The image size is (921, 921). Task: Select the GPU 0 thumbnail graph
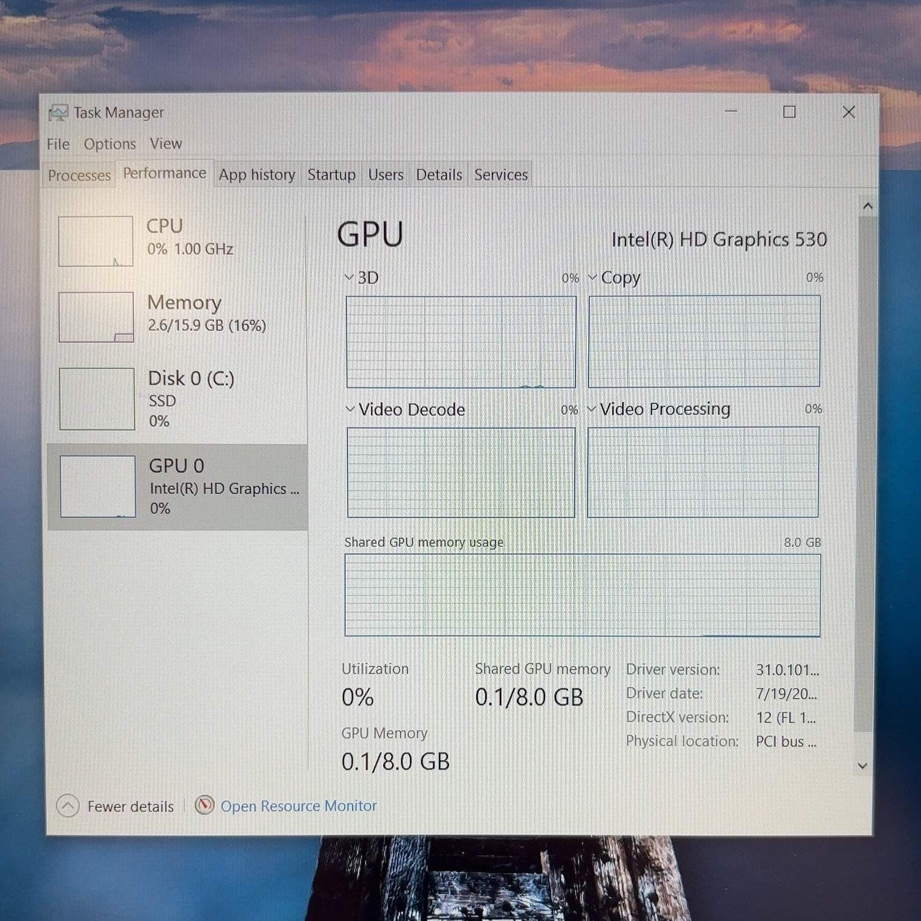point(98,486)
